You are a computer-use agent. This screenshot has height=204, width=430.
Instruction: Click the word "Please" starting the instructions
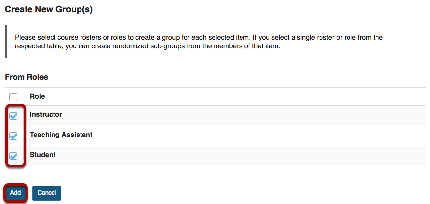(x=25, y=37)
